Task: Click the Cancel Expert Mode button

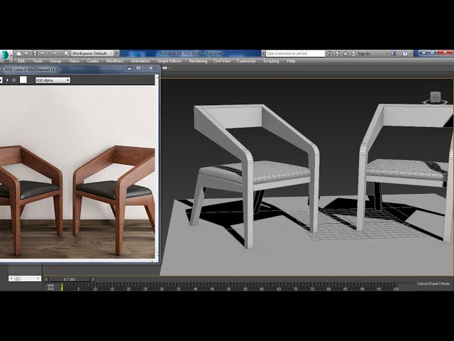Action: [433, 283]
